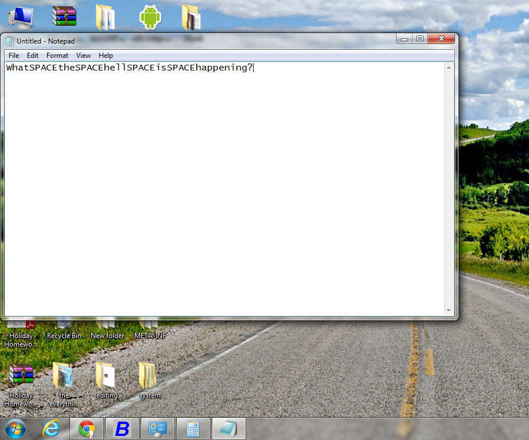Open the blue B application in the taskbar
Screen dimensions: 529x440
click(122, 429)
